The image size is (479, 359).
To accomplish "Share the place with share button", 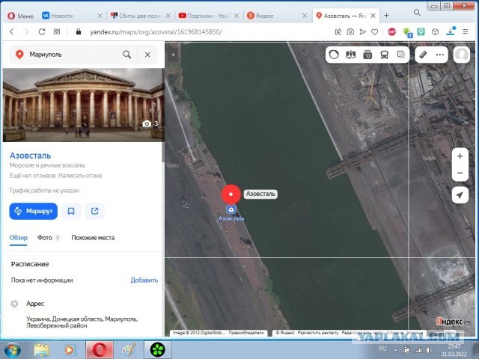I will pos(95,211).
